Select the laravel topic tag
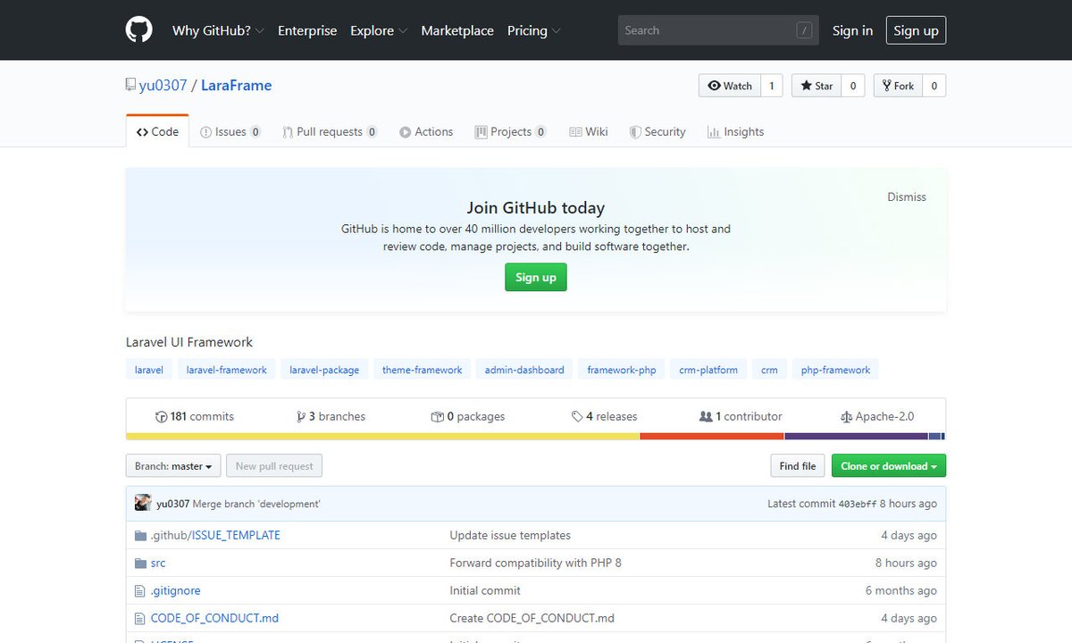This screenshot has height=643, width=1072. coord(149,370)
